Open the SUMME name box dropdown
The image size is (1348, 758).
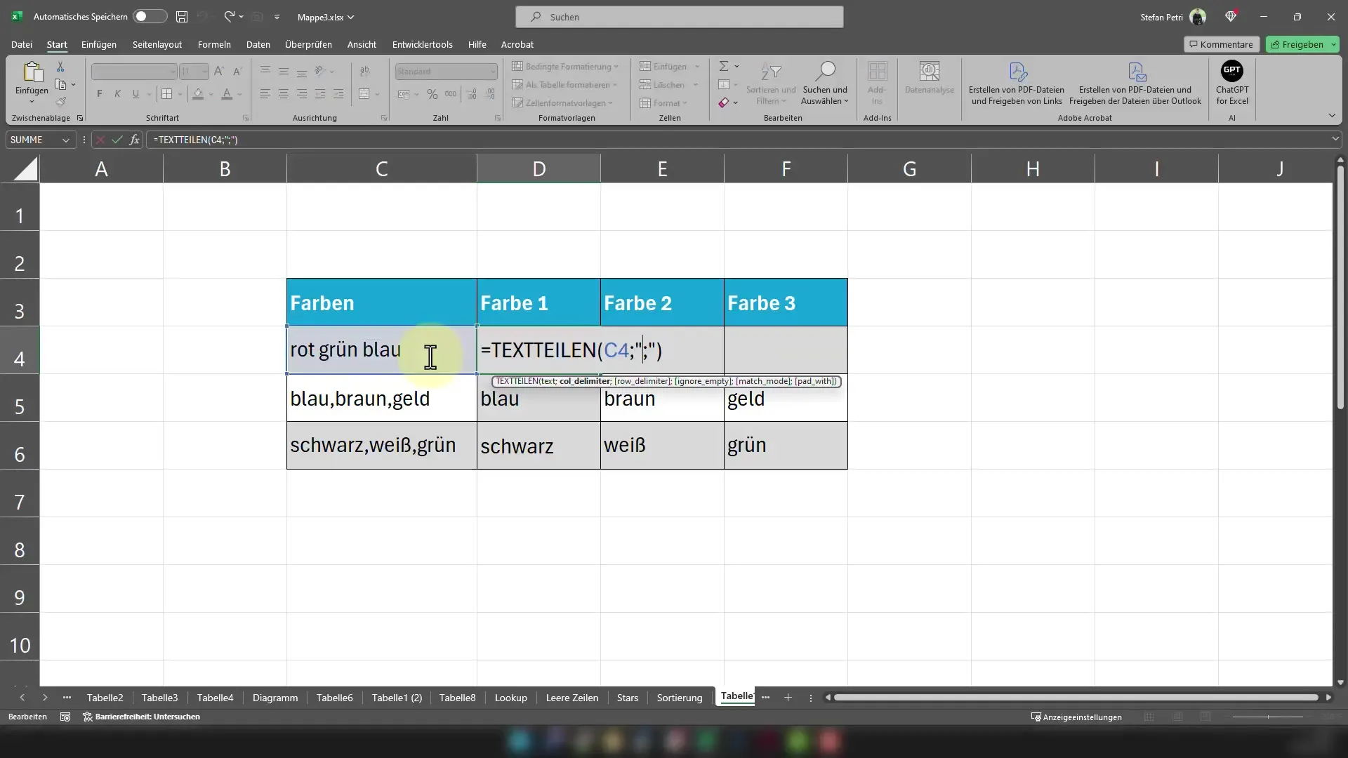(65, 140)
